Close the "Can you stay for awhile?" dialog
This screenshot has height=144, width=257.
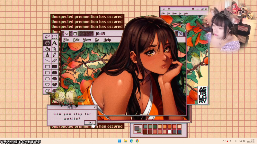pyautogui.click(x=95, y=107)
